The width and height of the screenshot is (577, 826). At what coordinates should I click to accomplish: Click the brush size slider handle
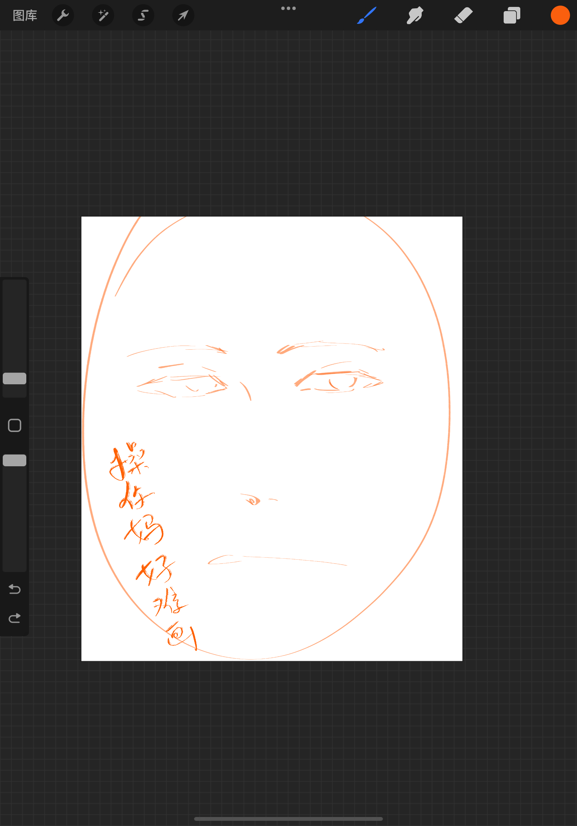15,378
